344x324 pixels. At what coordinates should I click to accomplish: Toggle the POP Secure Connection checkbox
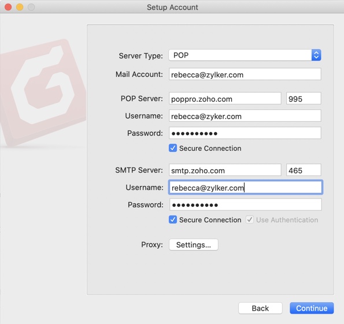(x=173, y=148)
